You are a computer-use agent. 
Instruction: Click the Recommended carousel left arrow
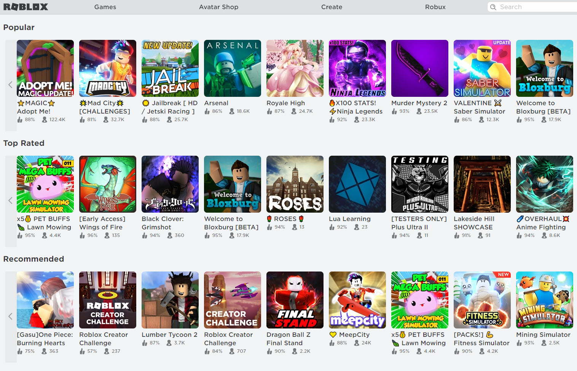[11, 316]
